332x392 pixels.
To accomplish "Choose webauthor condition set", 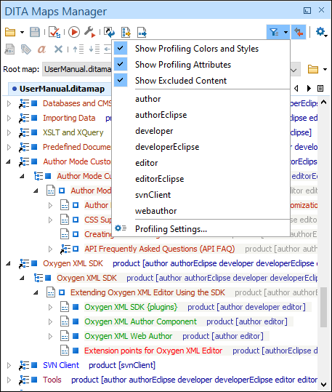I will coord(156,211).
